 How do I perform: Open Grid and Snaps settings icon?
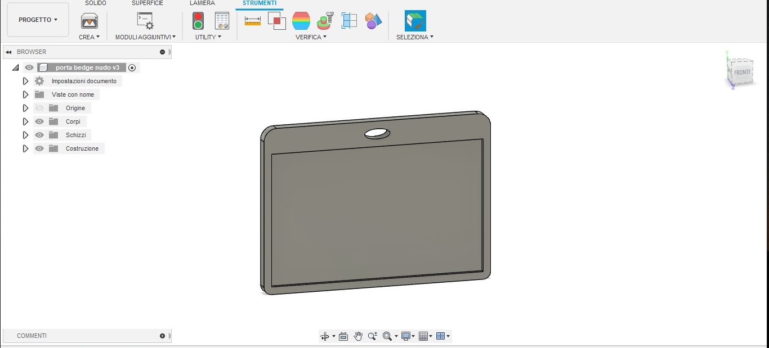(x=424, y=336)
